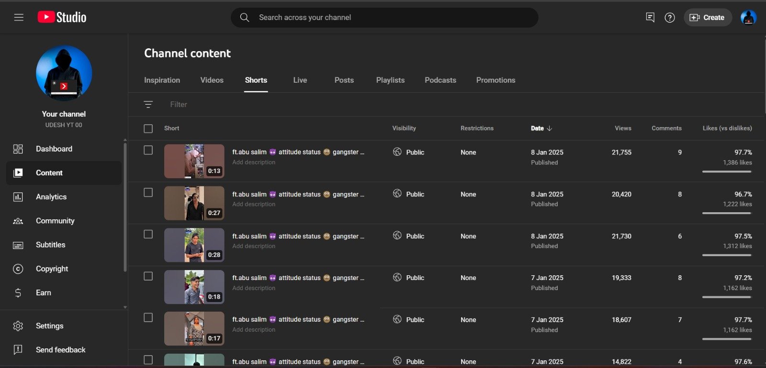The width and height of the screenshot is (766, 368).
Task: Click globe icon of the 18,607 views short
Action: (x=397, y=319)
